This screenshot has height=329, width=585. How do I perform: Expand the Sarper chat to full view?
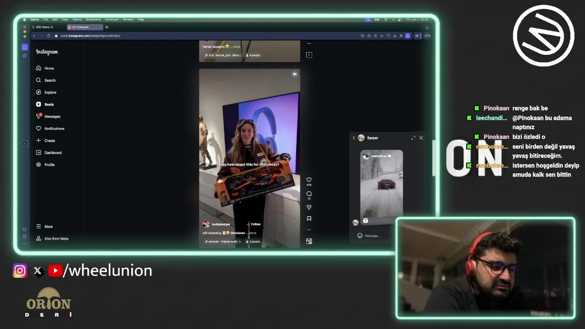click(x=413, y=138)
